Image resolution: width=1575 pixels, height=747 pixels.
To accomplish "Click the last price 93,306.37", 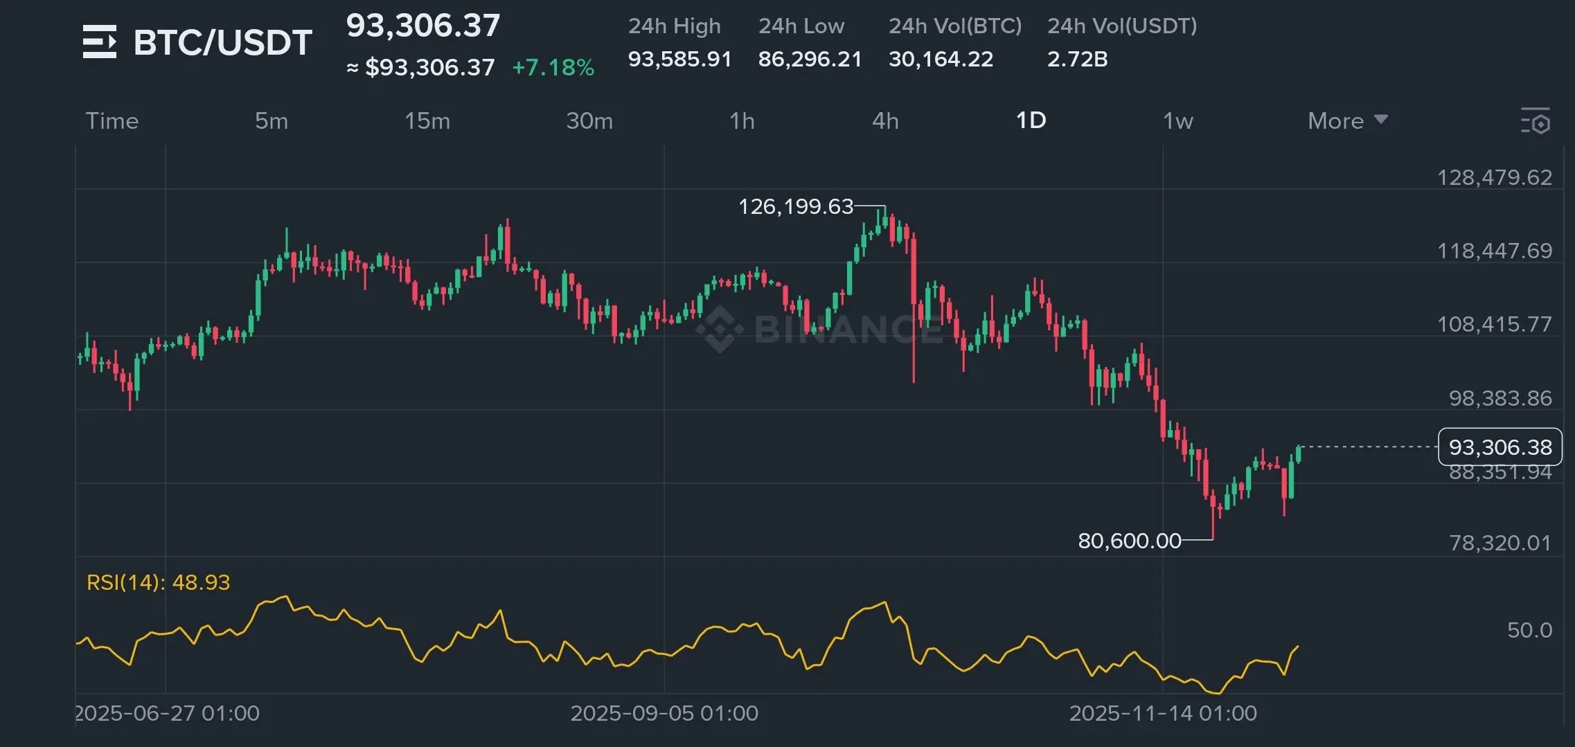I will [422, 26].
